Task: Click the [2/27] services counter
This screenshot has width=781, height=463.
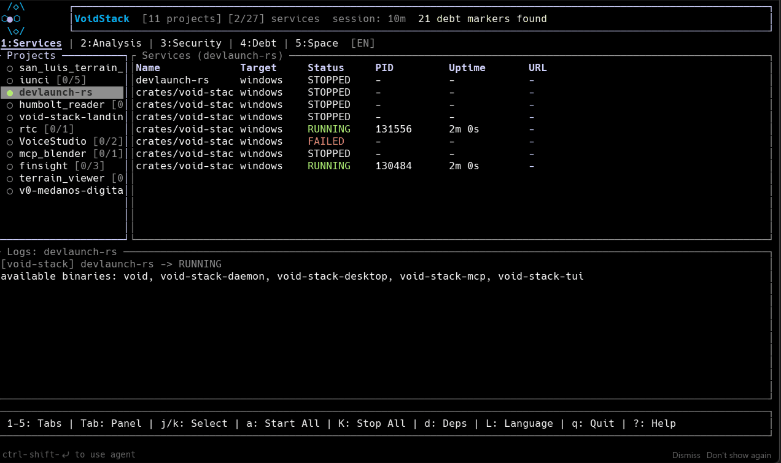Action: pyautogui.click(x=274, y=18)
